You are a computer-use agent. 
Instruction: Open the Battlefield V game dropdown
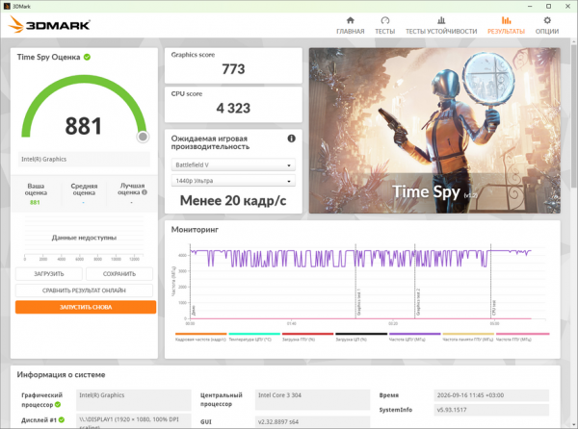click(233, 164)
